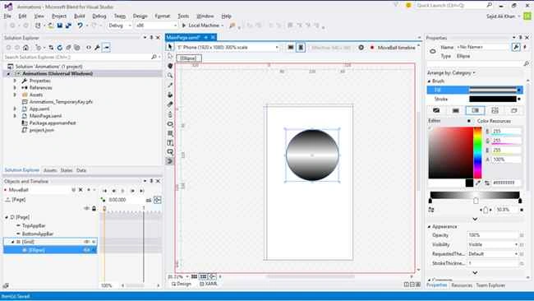Screen dimensions: 534x301
Task: Click the Play button in timeline controls
Action: (x=123, y=191)
